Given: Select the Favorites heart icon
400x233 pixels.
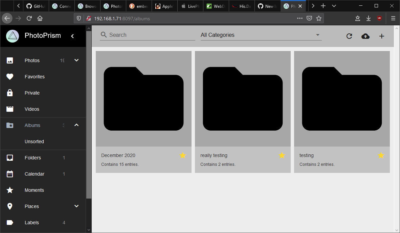Looking at the screenshot, I should click(10, 77).
